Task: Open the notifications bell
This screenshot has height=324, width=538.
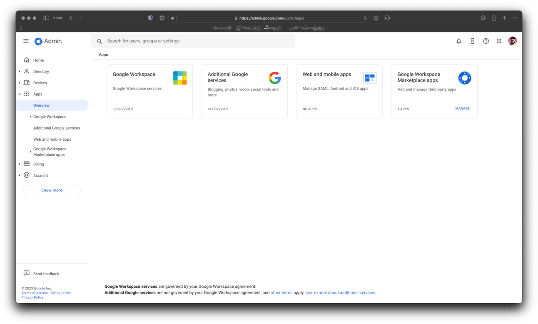Action: (459, 41)
